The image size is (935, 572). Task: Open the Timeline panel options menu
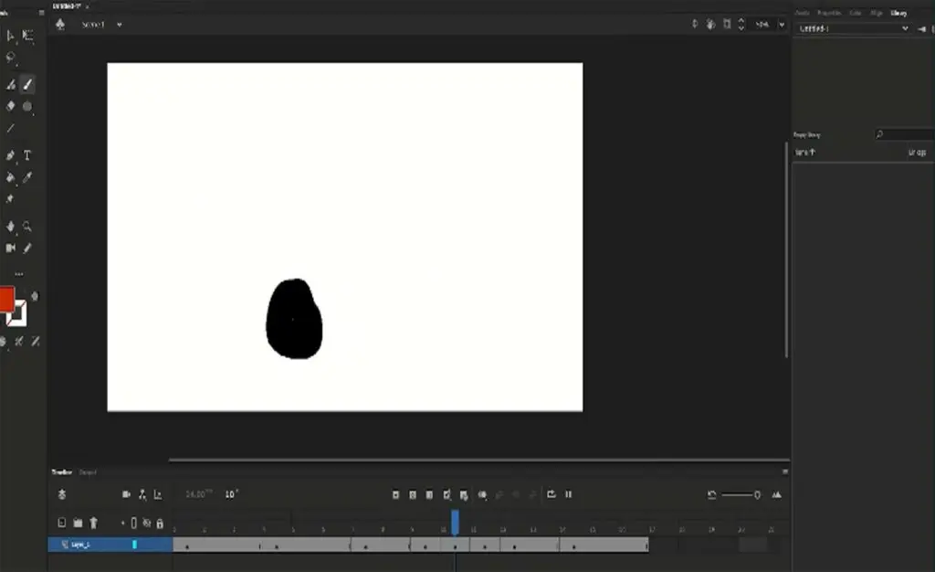coord(784,471)
